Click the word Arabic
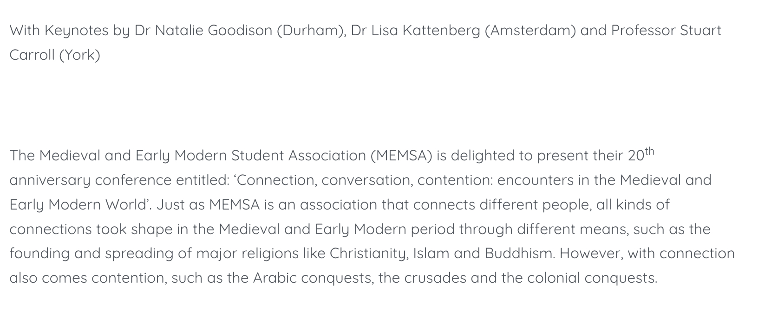 tap(274, 278)
